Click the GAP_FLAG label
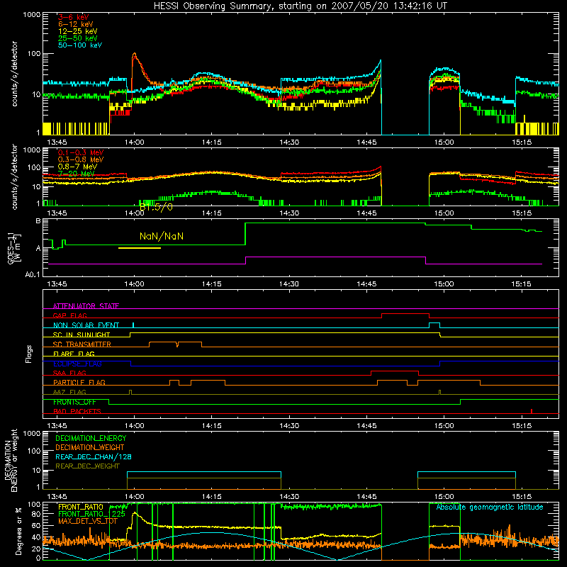This screenshot has width=567, height=567. tap(69, 315)
